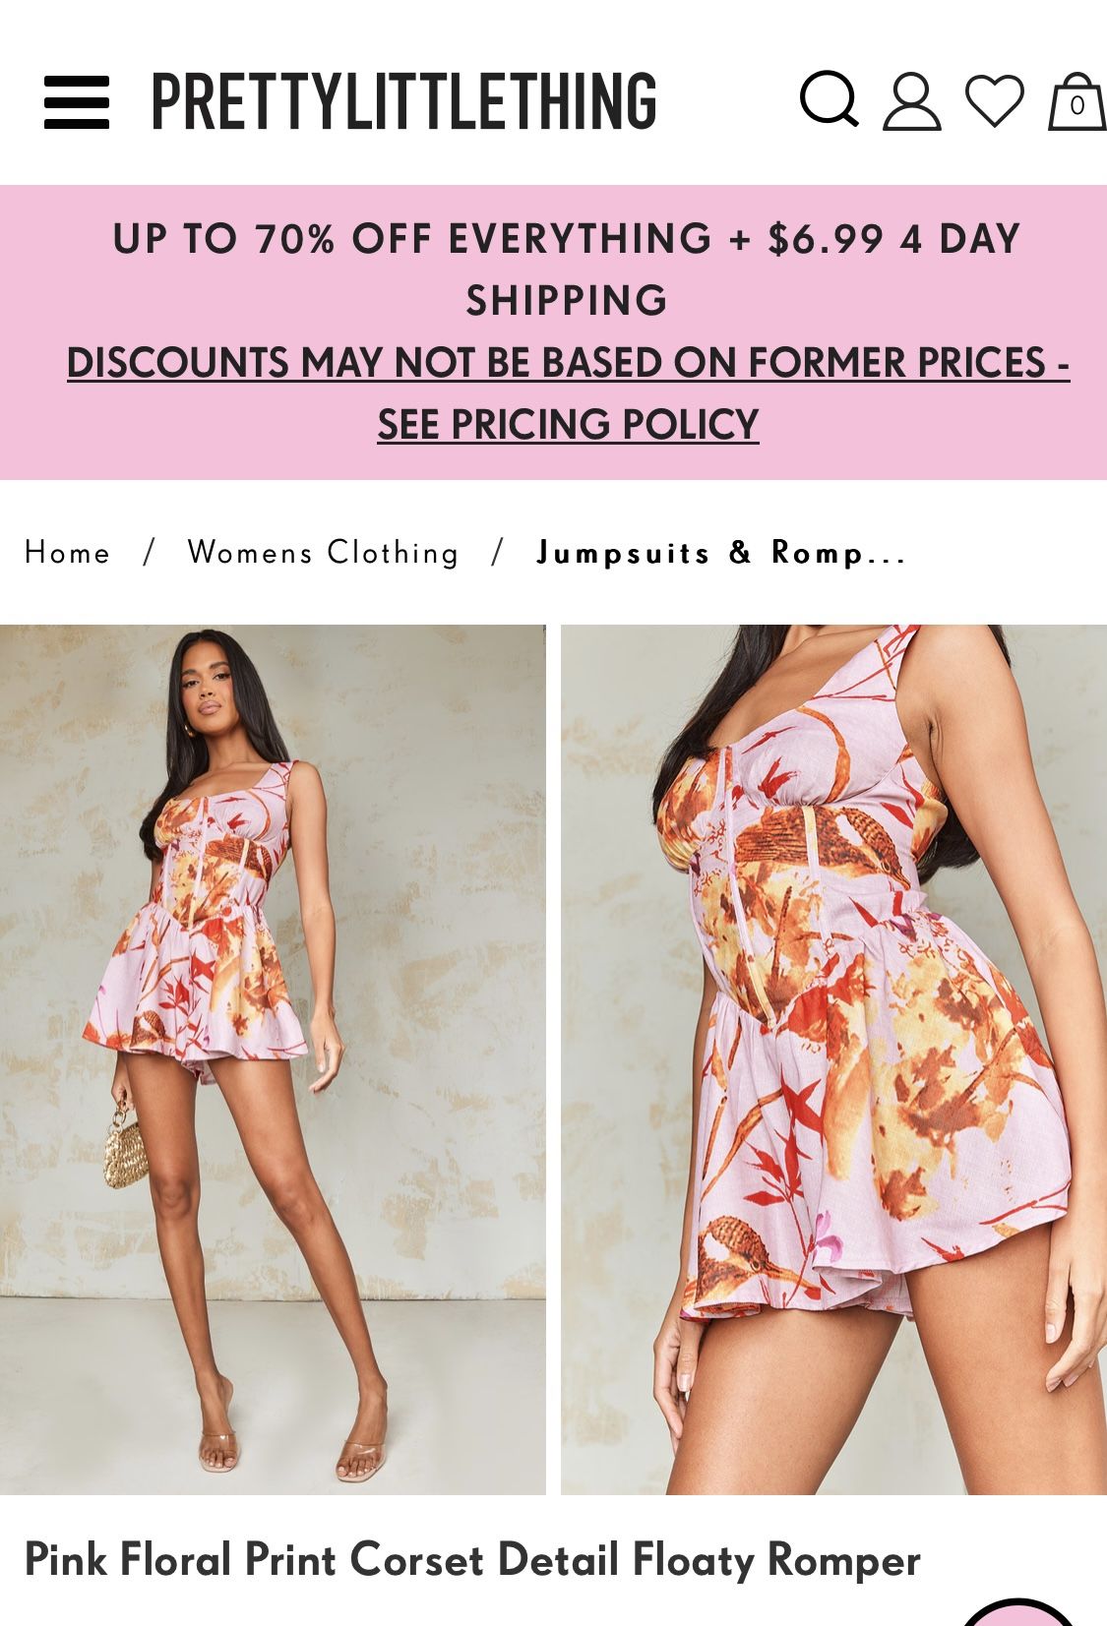
Task: Open Jumpsuits & Romp... breadcrumb
Action: (x=720, y=553)
